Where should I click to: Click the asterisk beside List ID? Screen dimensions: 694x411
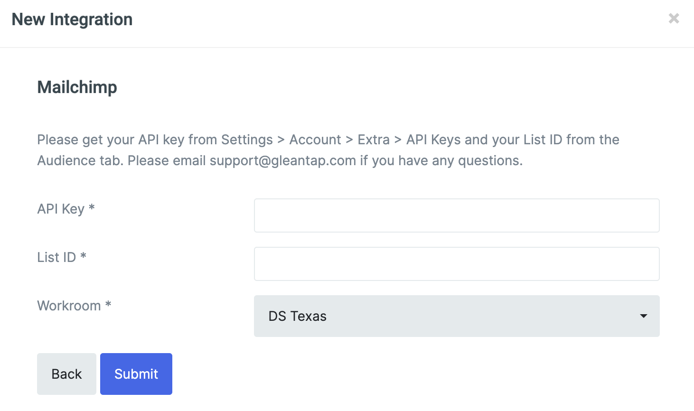tap(83, 256)
